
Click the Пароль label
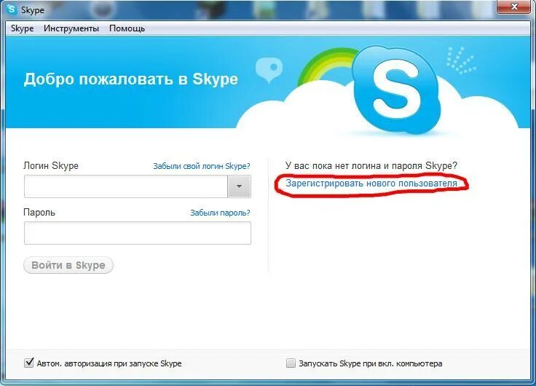39,213
